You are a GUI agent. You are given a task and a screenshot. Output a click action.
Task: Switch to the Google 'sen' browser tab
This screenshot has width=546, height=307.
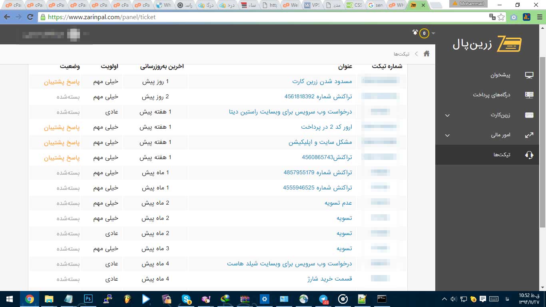[376, 5]
